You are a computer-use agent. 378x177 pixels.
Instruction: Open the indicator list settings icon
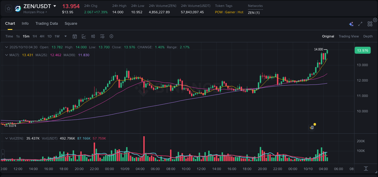pyautogui.click(x=102, y=36)
